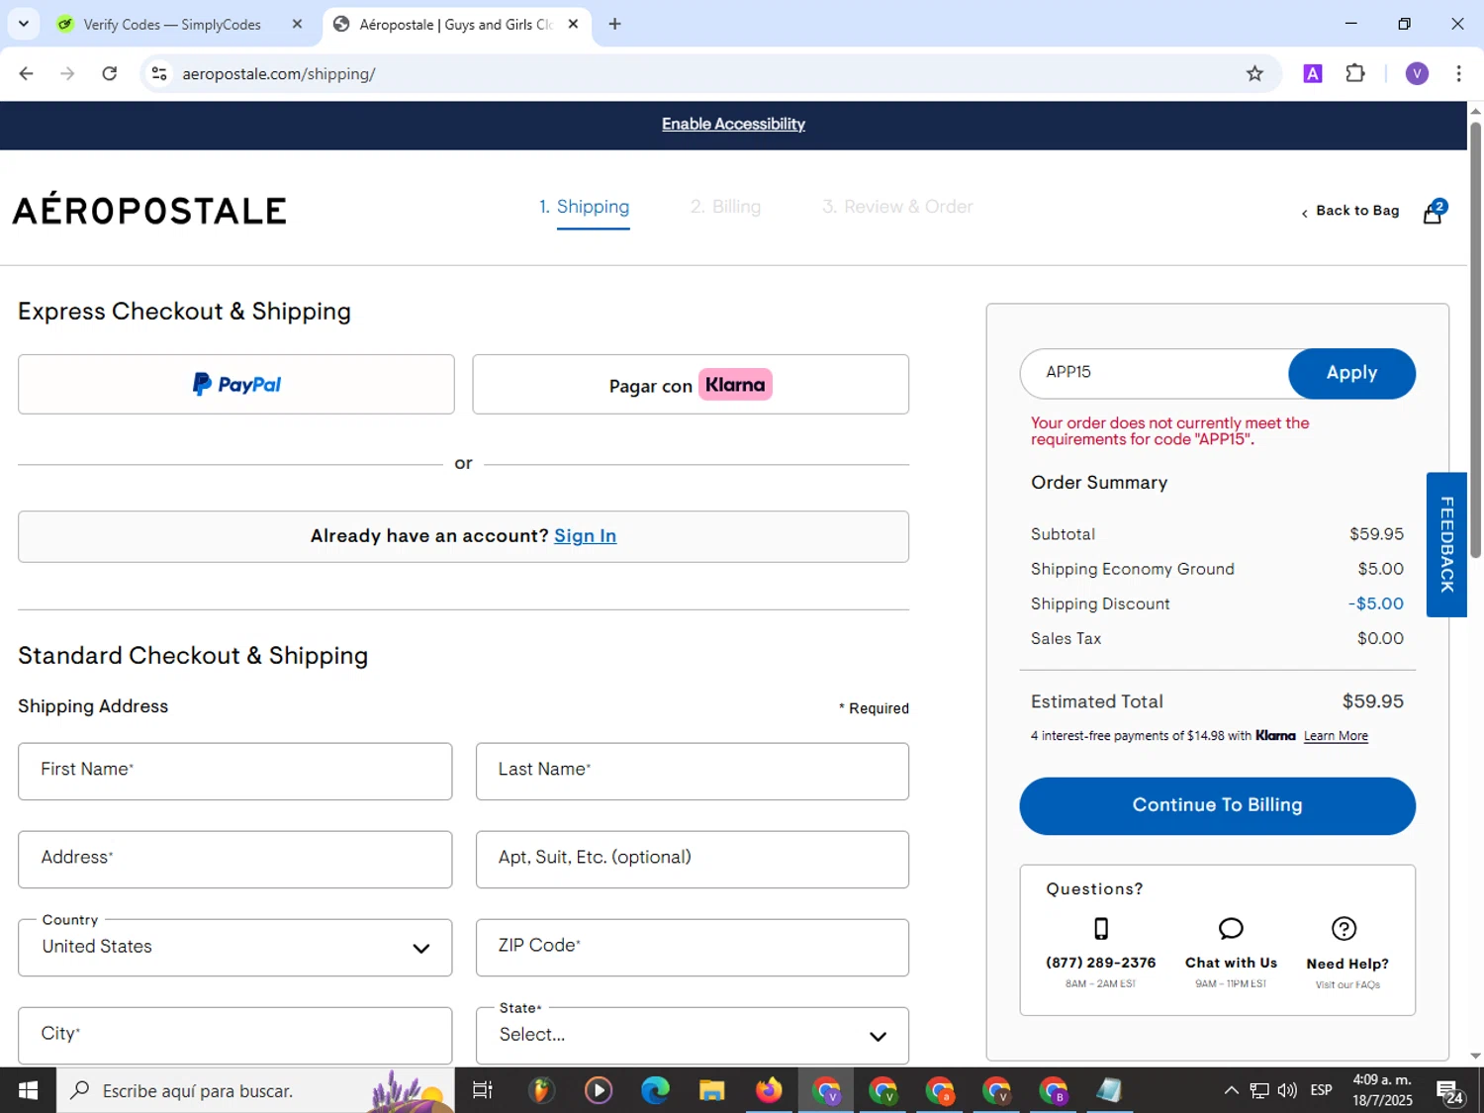Call support phone icon

(x=1100, y=928)
